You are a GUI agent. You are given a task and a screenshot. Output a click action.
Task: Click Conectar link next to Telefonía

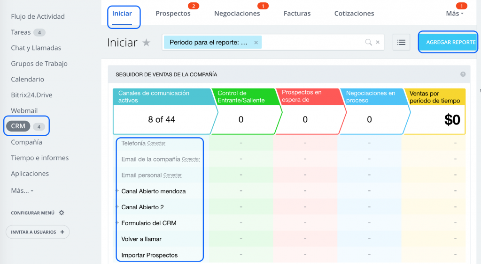point(156,143)
